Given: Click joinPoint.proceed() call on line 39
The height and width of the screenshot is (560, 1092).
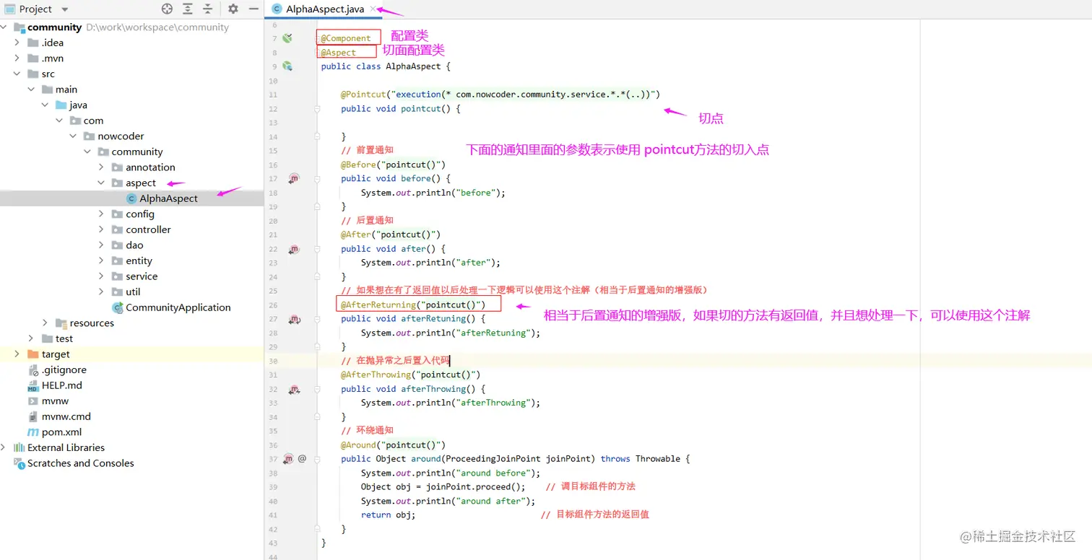Looking at the screenshot, I should pyautogui.click(x=476, y=486).
